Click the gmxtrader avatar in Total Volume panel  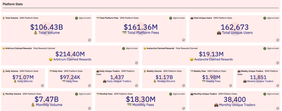point(77,18)
